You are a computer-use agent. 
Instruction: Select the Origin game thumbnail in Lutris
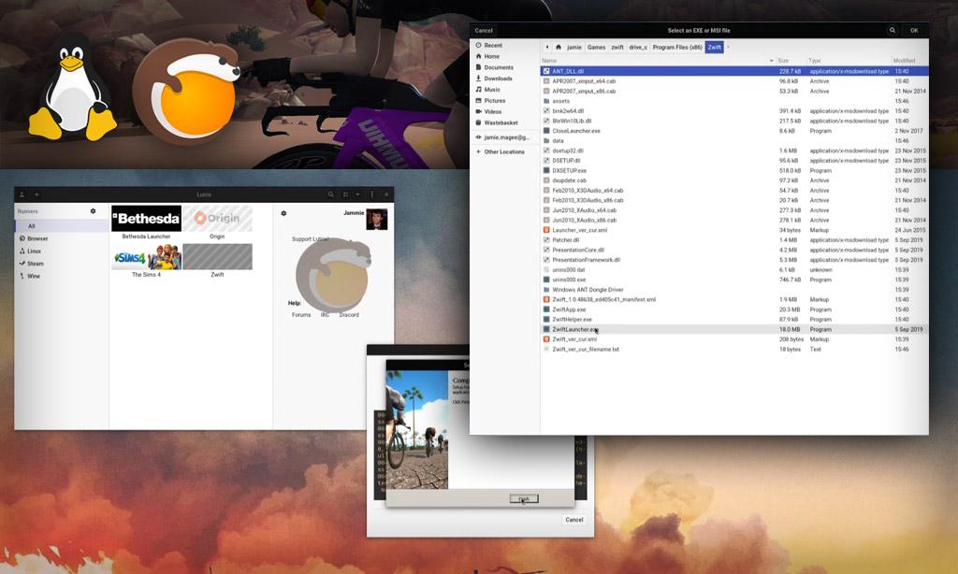pyautogui.click(x=217, y=219)
